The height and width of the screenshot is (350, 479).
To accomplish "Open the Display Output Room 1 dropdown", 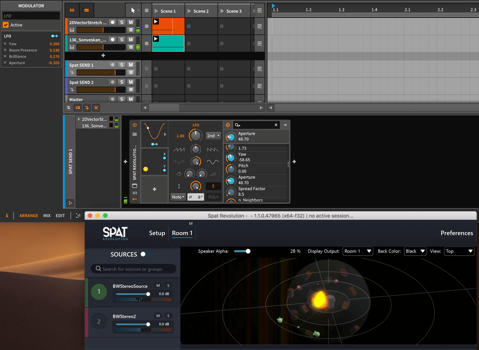I will click(x=358, y=251).
